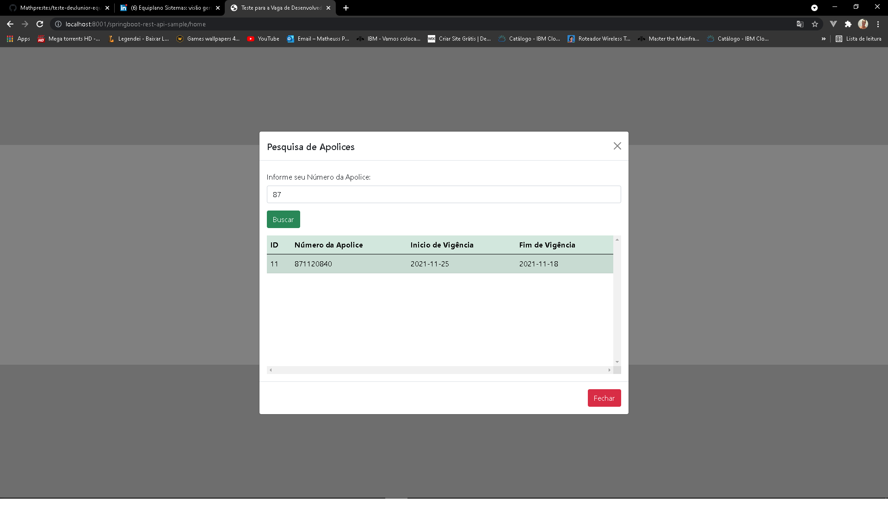Click the policy number input field
Image resolution: width=888 pixels, height=518 pixels.
coord(444,194)
